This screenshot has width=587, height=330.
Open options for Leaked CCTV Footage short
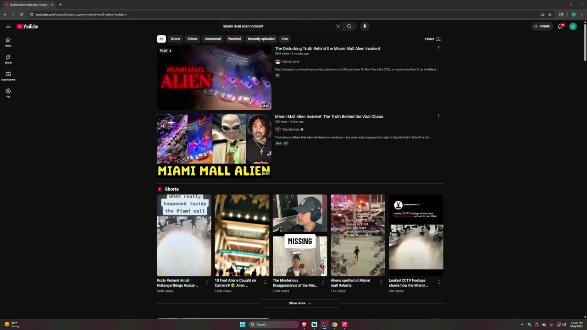(439, 282)
